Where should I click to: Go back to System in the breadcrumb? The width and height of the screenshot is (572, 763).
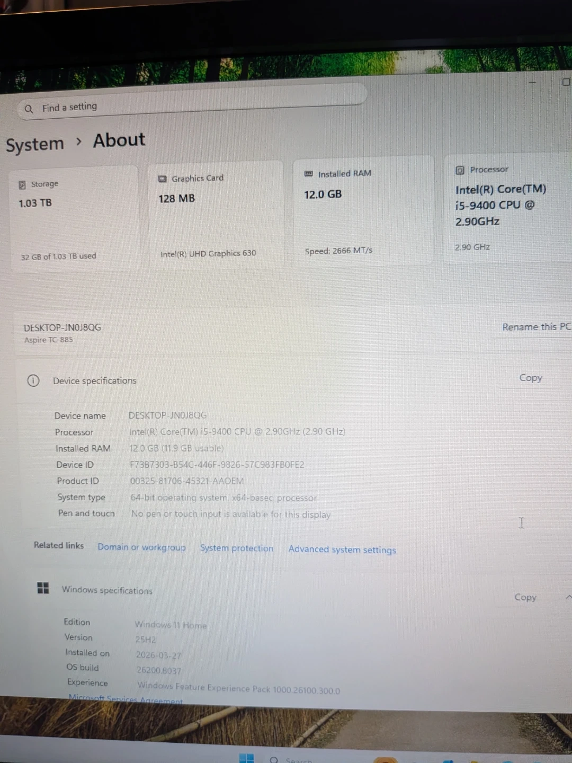click(x=35, y=144)
